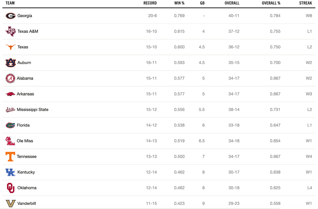Open the Mississippi State team link

(32, 110)
